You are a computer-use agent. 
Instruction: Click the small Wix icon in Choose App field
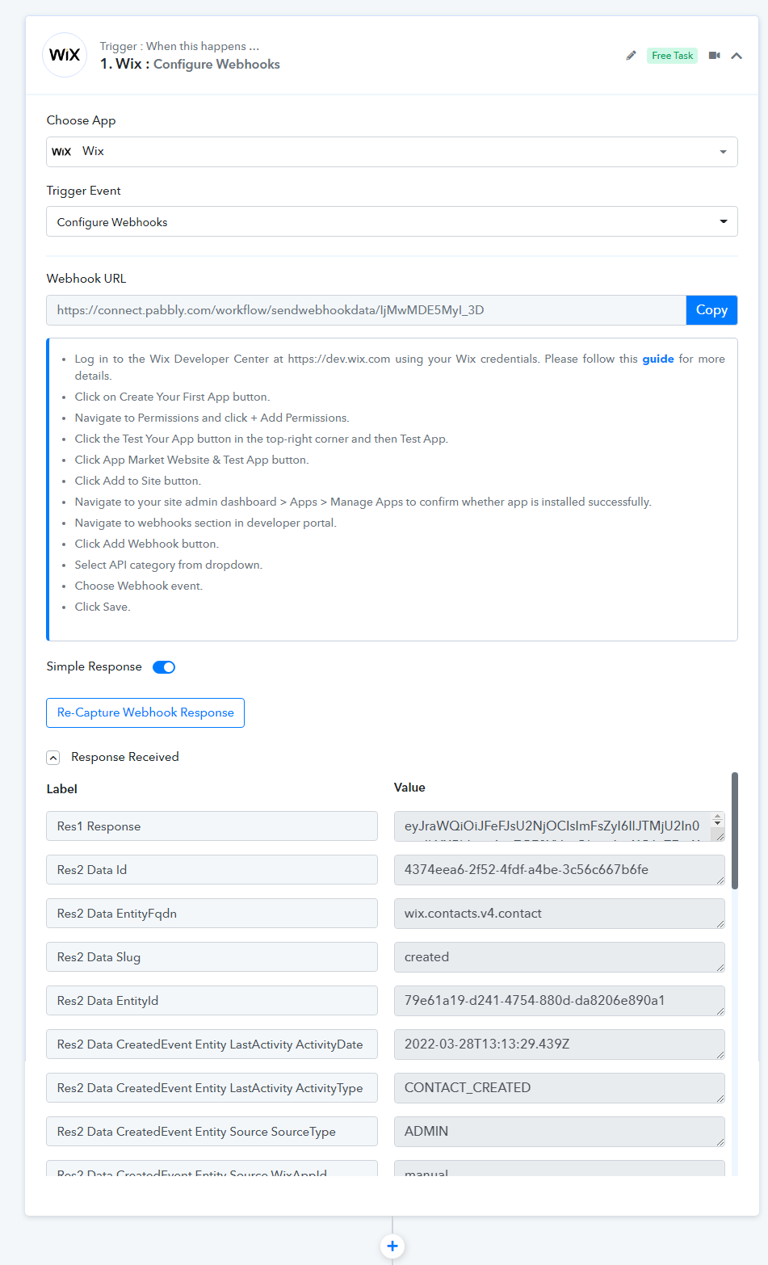[x=61, y=152]
